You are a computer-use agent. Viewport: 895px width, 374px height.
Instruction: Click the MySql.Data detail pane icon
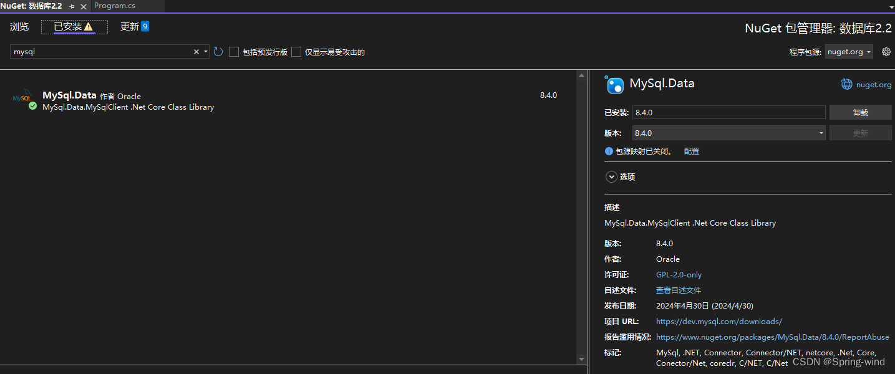(x=614, y=84)
